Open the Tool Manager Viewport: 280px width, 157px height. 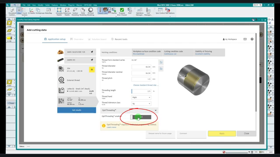[x=148, y=12]
